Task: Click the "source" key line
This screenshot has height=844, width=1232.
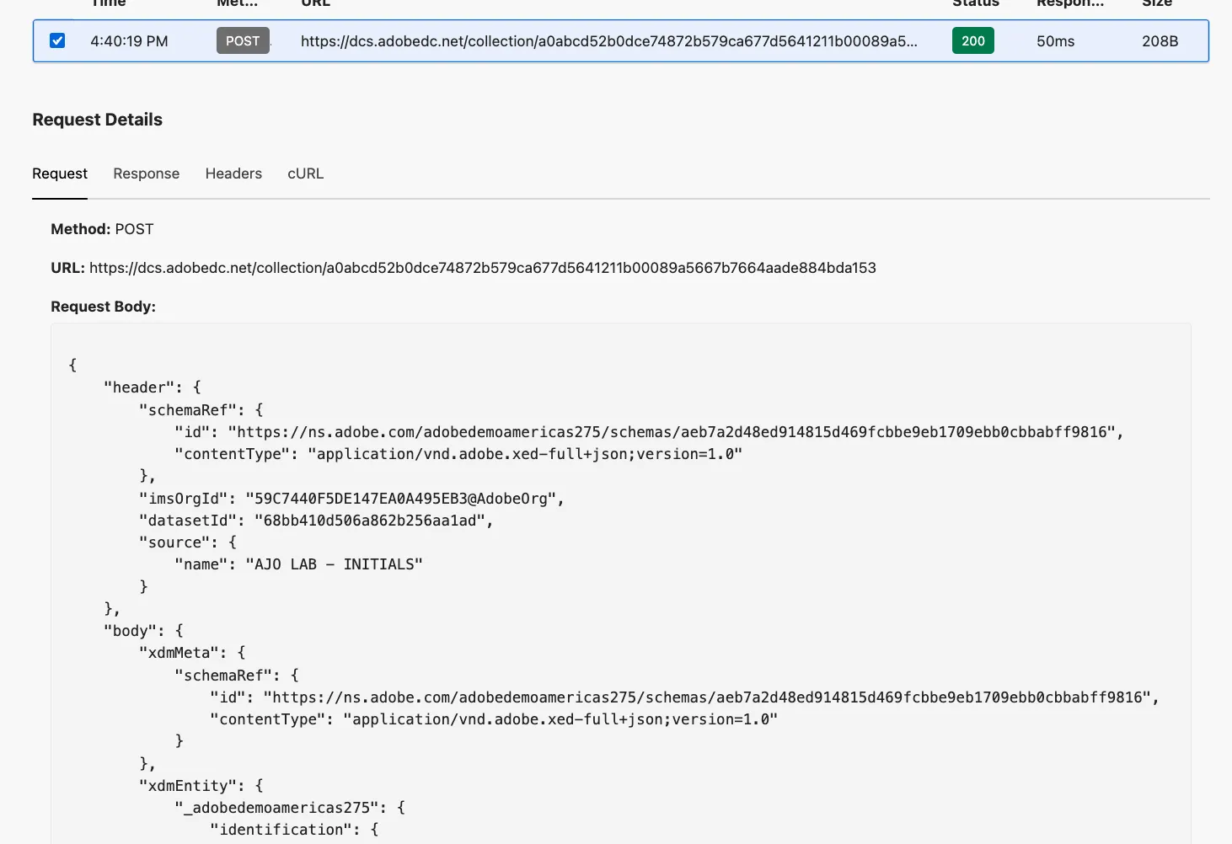Action: pos(188,542)
